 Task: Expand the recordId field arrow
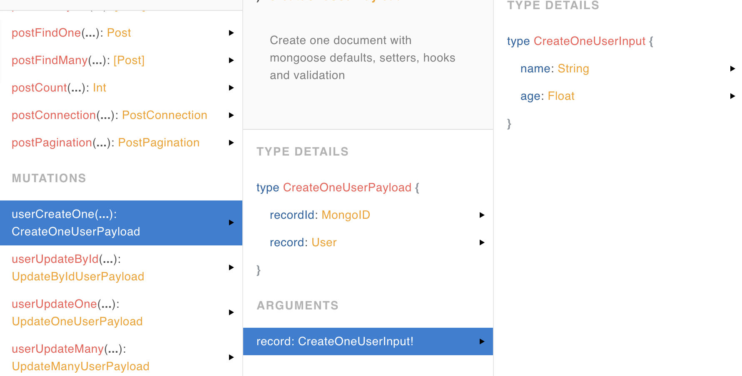click(x=482, y=215)
